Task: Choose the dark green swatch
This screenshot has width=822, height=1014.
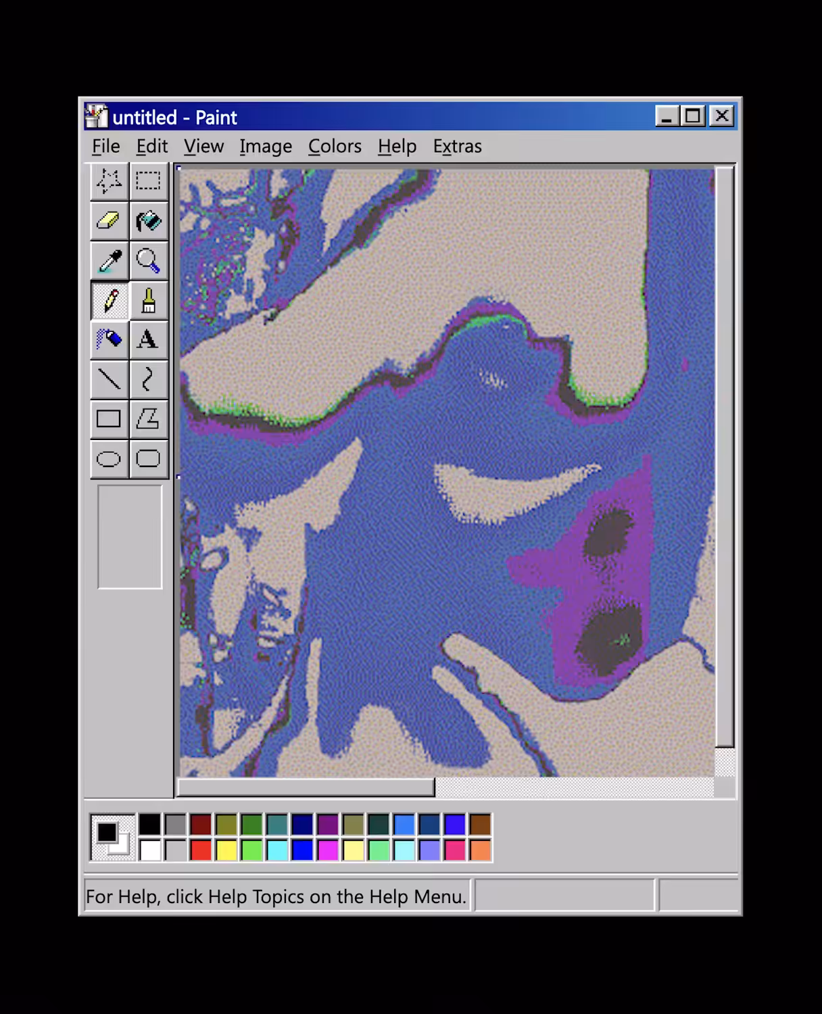Action: [x=251, y=825]
